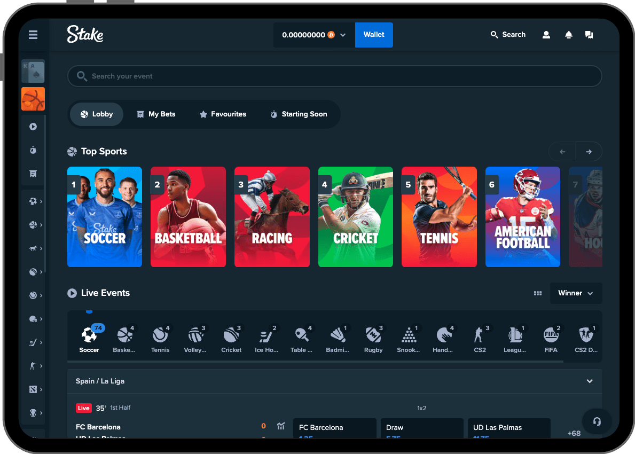Viewport: 635px width, 454px height.
Task: Collapse the Spain / La Liga section
Action: point(590,381)
